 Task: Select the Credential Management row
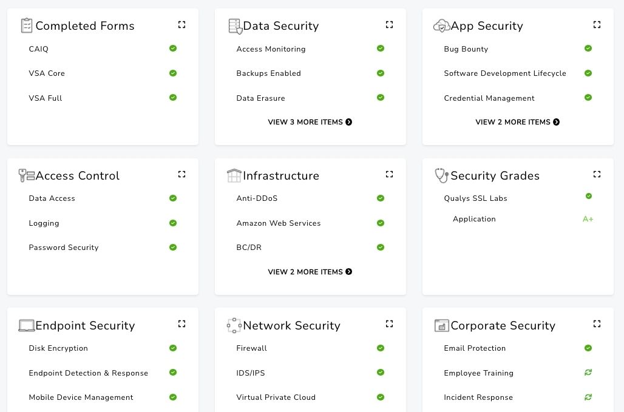click(x=518, y=98)
